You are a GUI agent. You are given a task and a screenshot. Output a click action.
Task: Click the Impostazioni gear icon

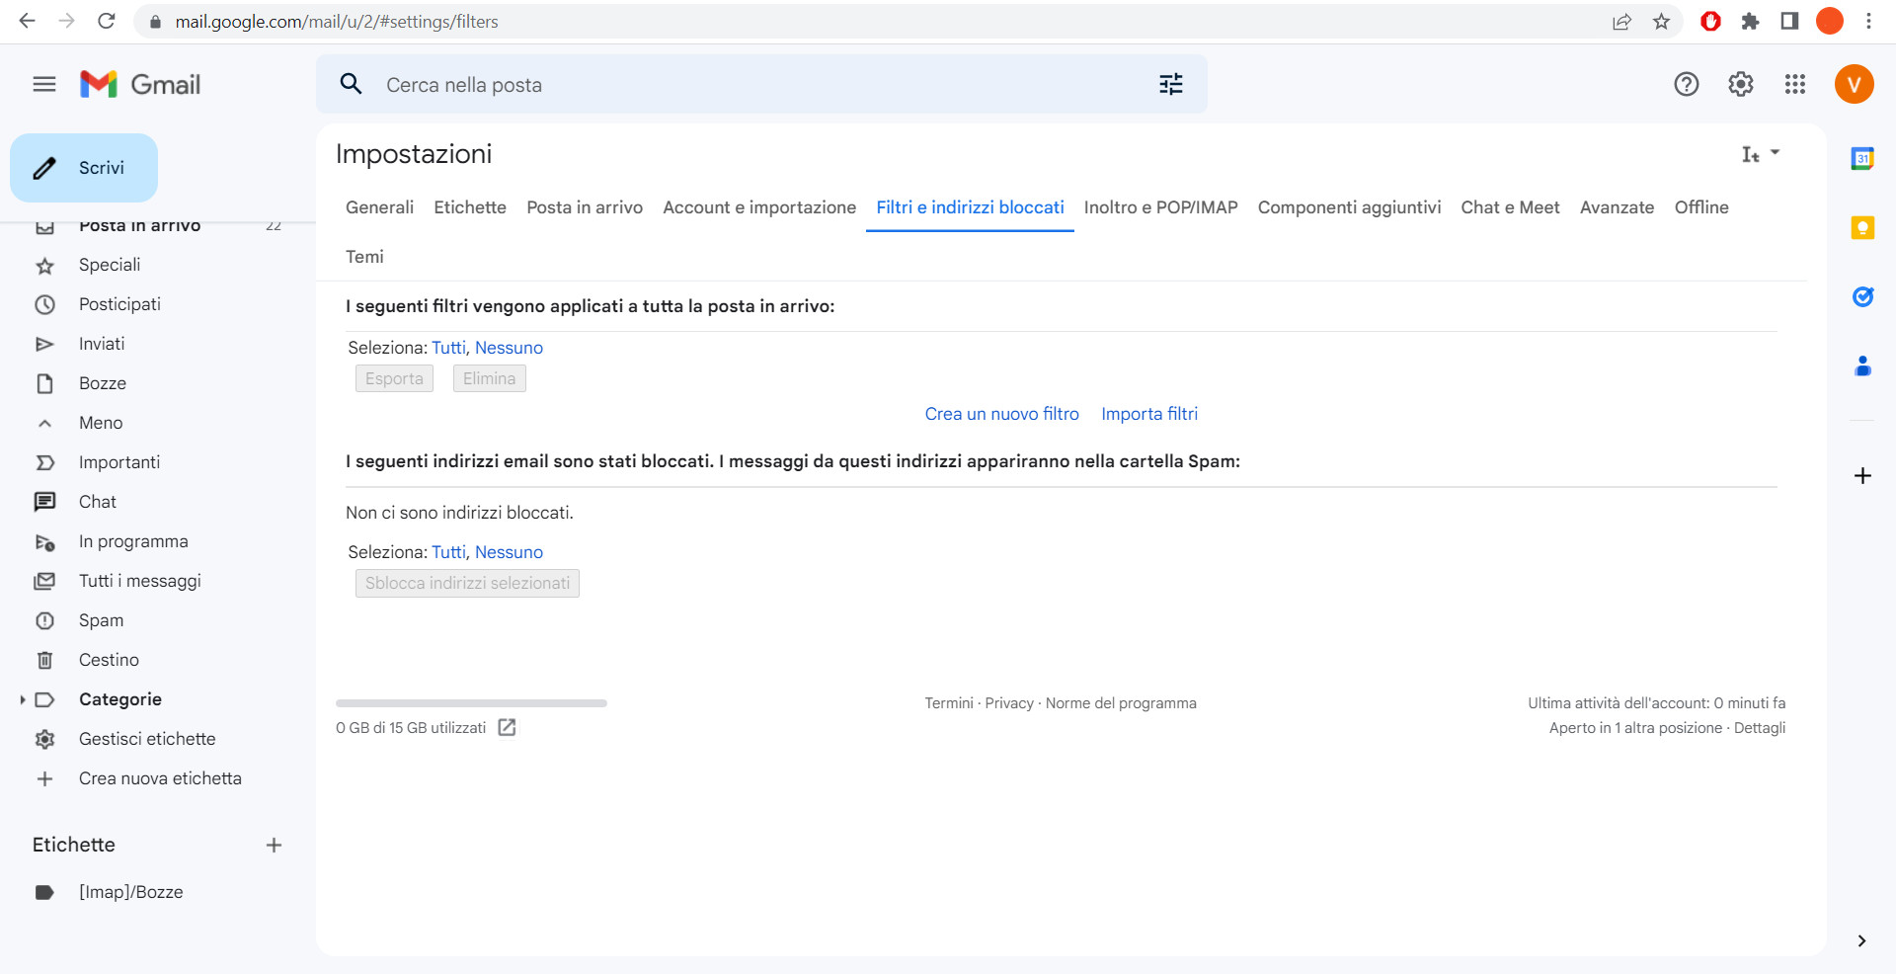coord(1741,84)
